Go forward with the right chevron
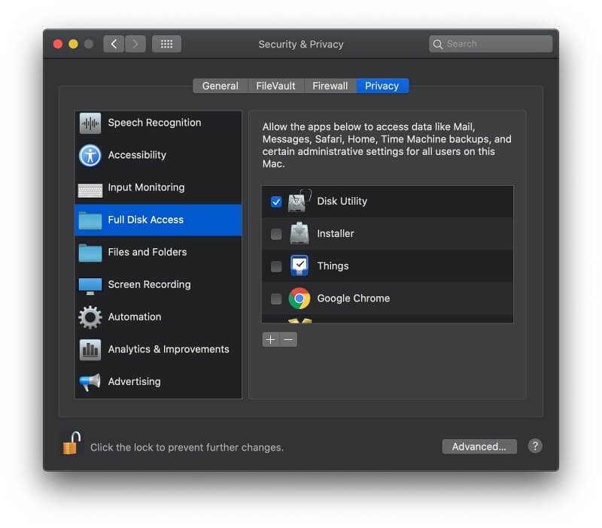The height and width of the screenshot is (528, 602). [135, 44]
